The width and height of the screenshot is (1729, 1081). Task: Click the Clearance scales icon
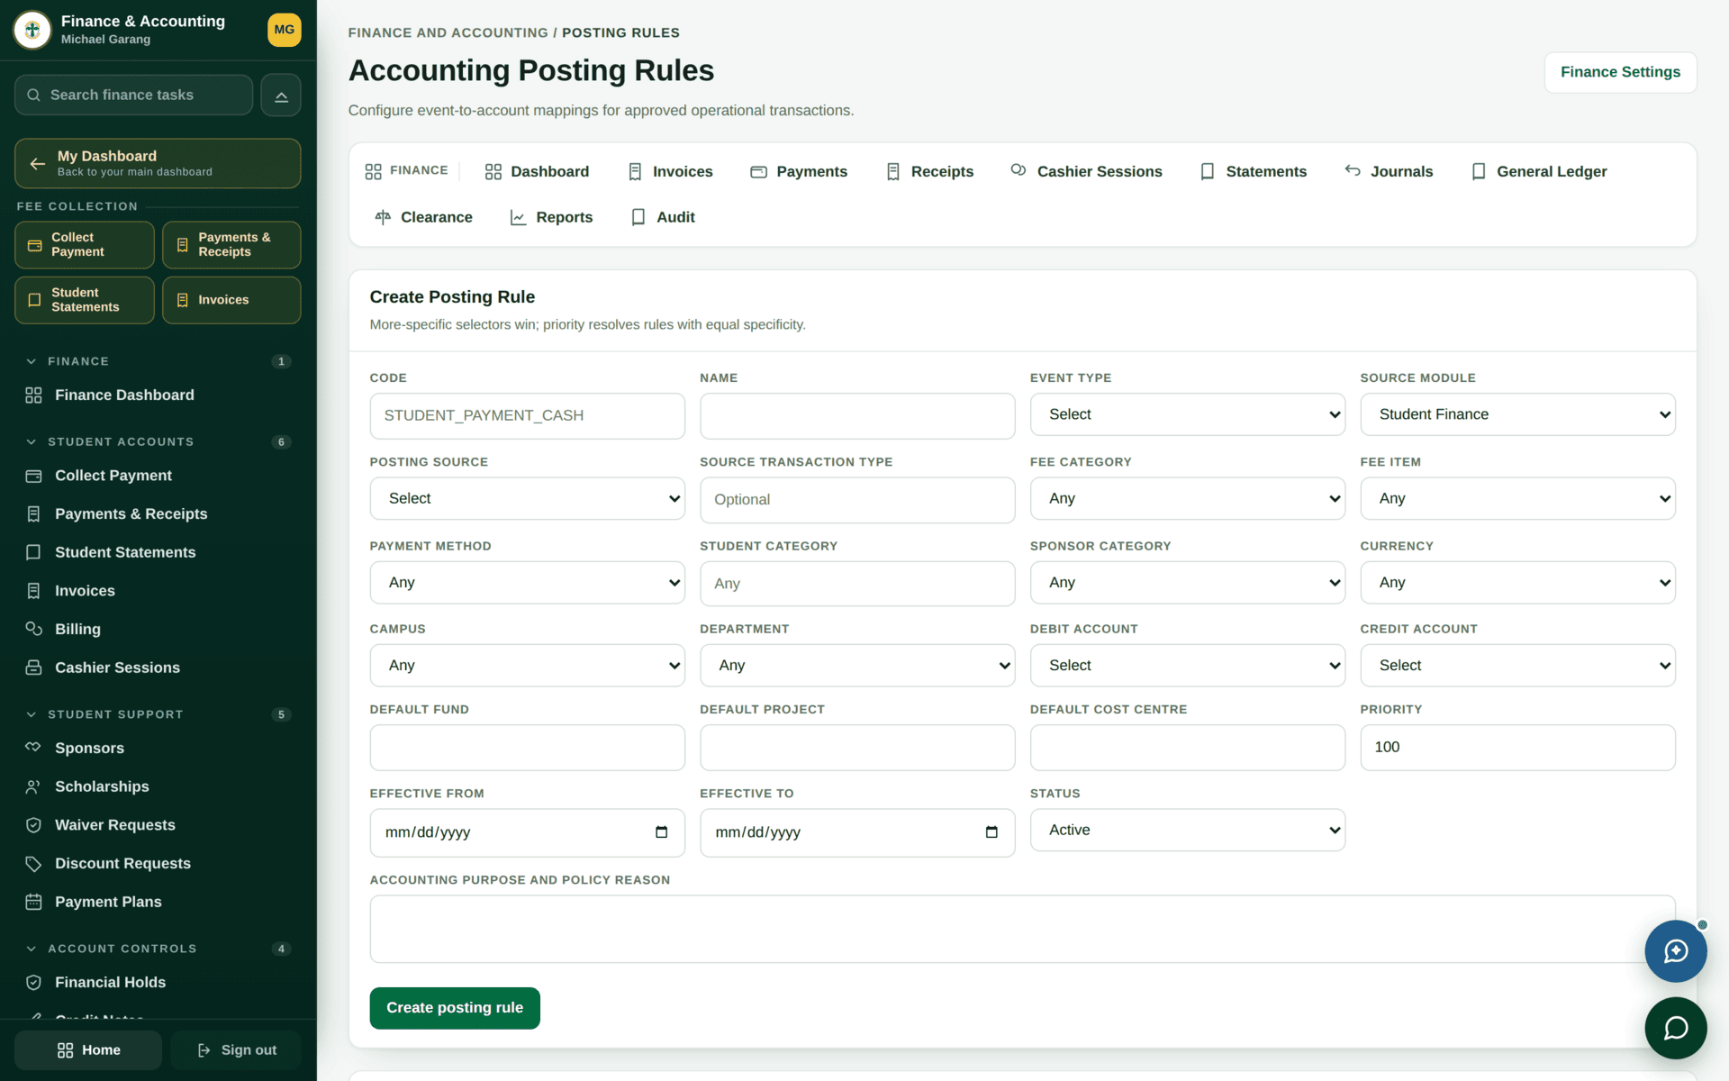click(383, 217)
